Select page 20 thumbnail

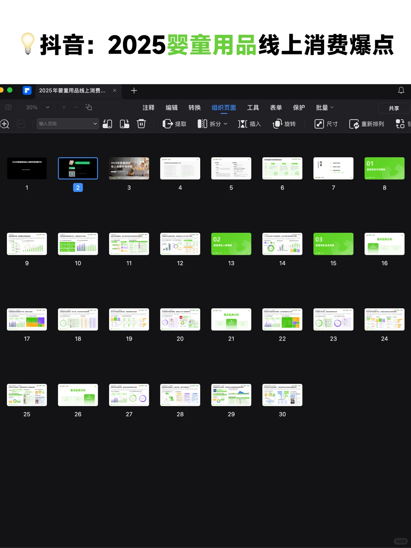click(180, 319)
